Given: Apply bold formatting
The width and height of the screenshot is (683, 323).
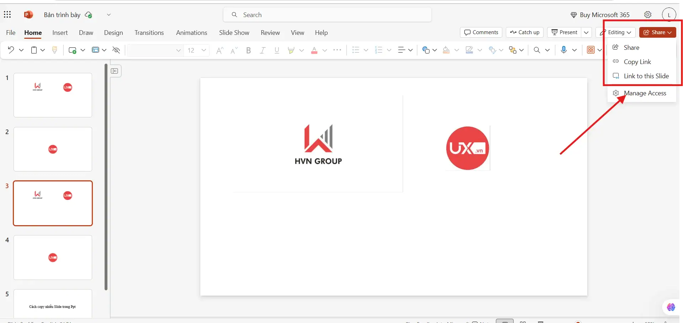Looking at the screenshot, I should pyautogui.click(x=248, y=50).
